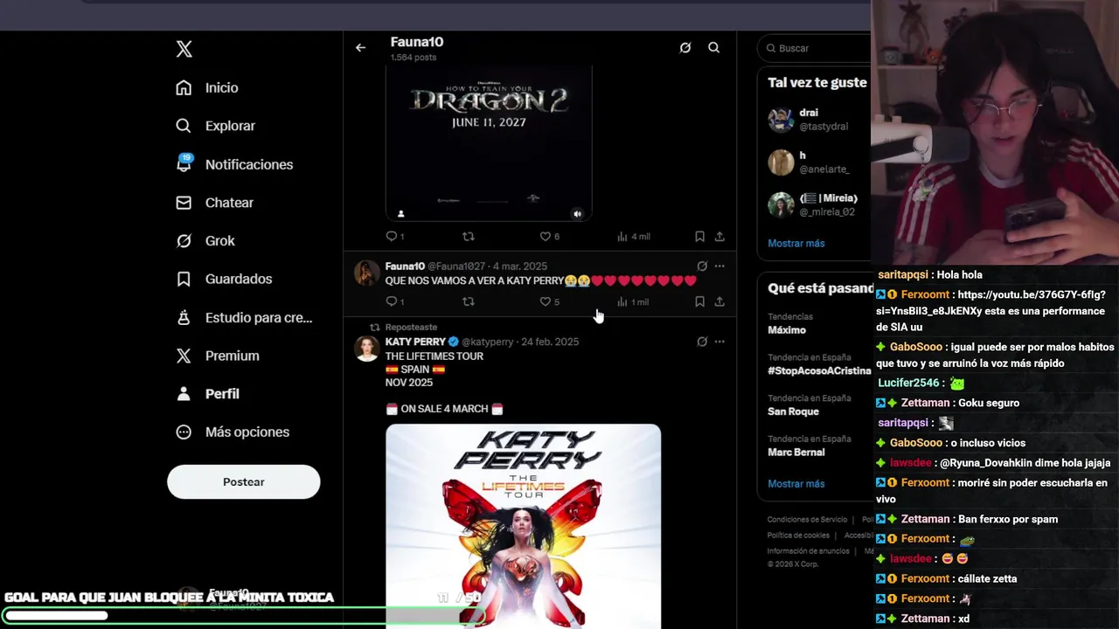Open Grok in the sidebar
The image size is (1119, 629).
pos(205,241)
